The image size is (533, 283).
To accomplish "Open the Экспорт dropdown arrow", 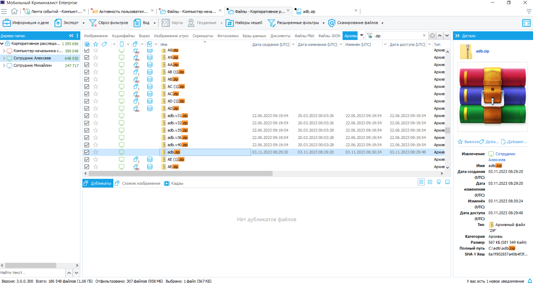I will click(x=83, y=23).
